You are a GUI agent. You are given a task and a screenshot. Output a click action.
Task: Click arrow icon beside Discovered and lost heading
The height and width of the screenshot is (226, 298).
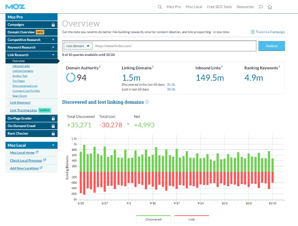147,102
